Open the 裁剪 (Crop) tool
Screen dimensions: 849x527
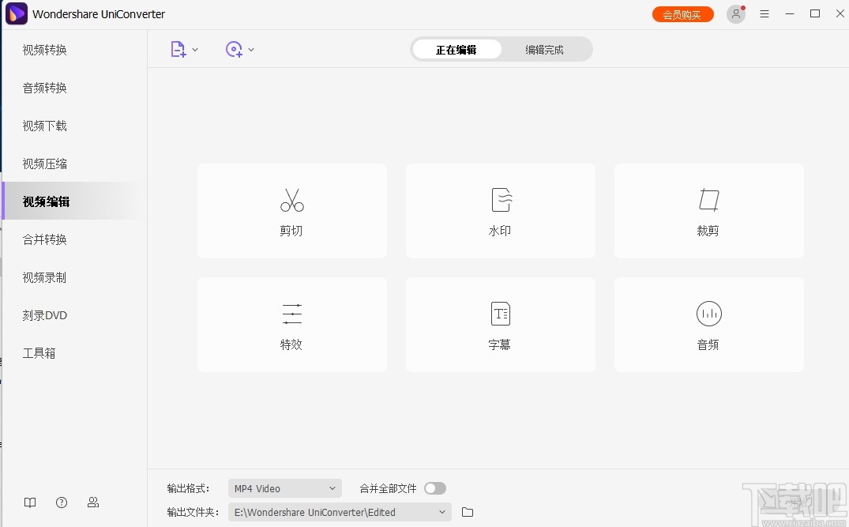(x=708, y=211)
